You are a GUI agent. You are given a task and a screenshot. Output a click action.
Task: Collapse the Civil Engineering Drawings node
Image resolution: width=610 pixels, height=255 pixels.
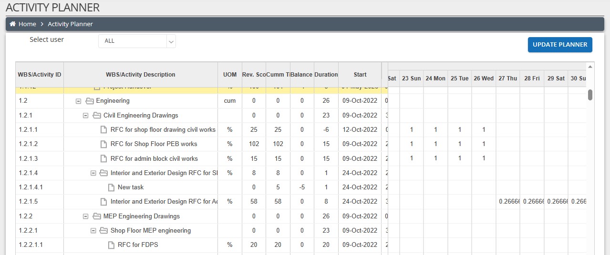[86, 115]
